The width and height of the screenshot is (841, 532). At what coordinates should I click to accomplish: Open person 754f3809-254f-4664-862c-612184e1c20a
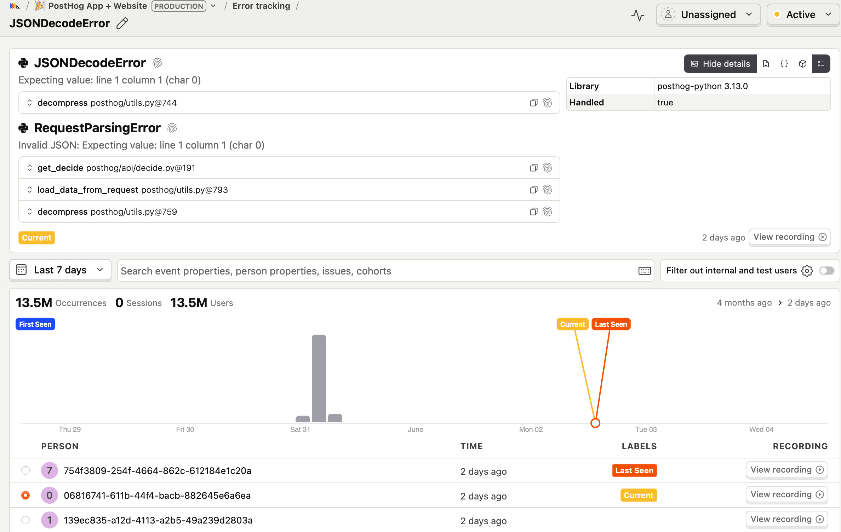point(158,471)
